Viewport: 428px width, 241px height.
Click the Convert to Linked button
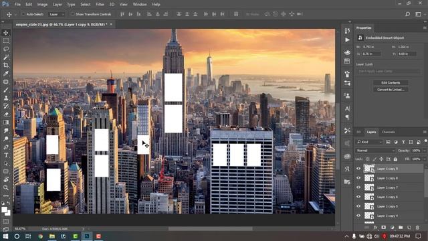tap(391, 90)
